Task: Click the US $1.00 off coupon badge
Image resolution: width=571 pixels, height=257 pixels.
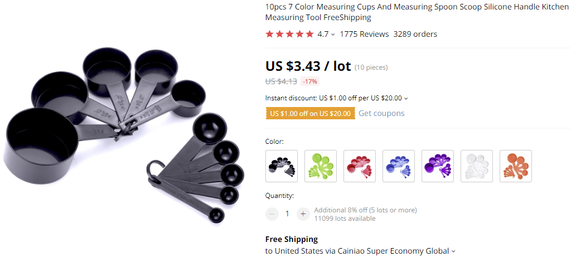Action: (310, 113)
